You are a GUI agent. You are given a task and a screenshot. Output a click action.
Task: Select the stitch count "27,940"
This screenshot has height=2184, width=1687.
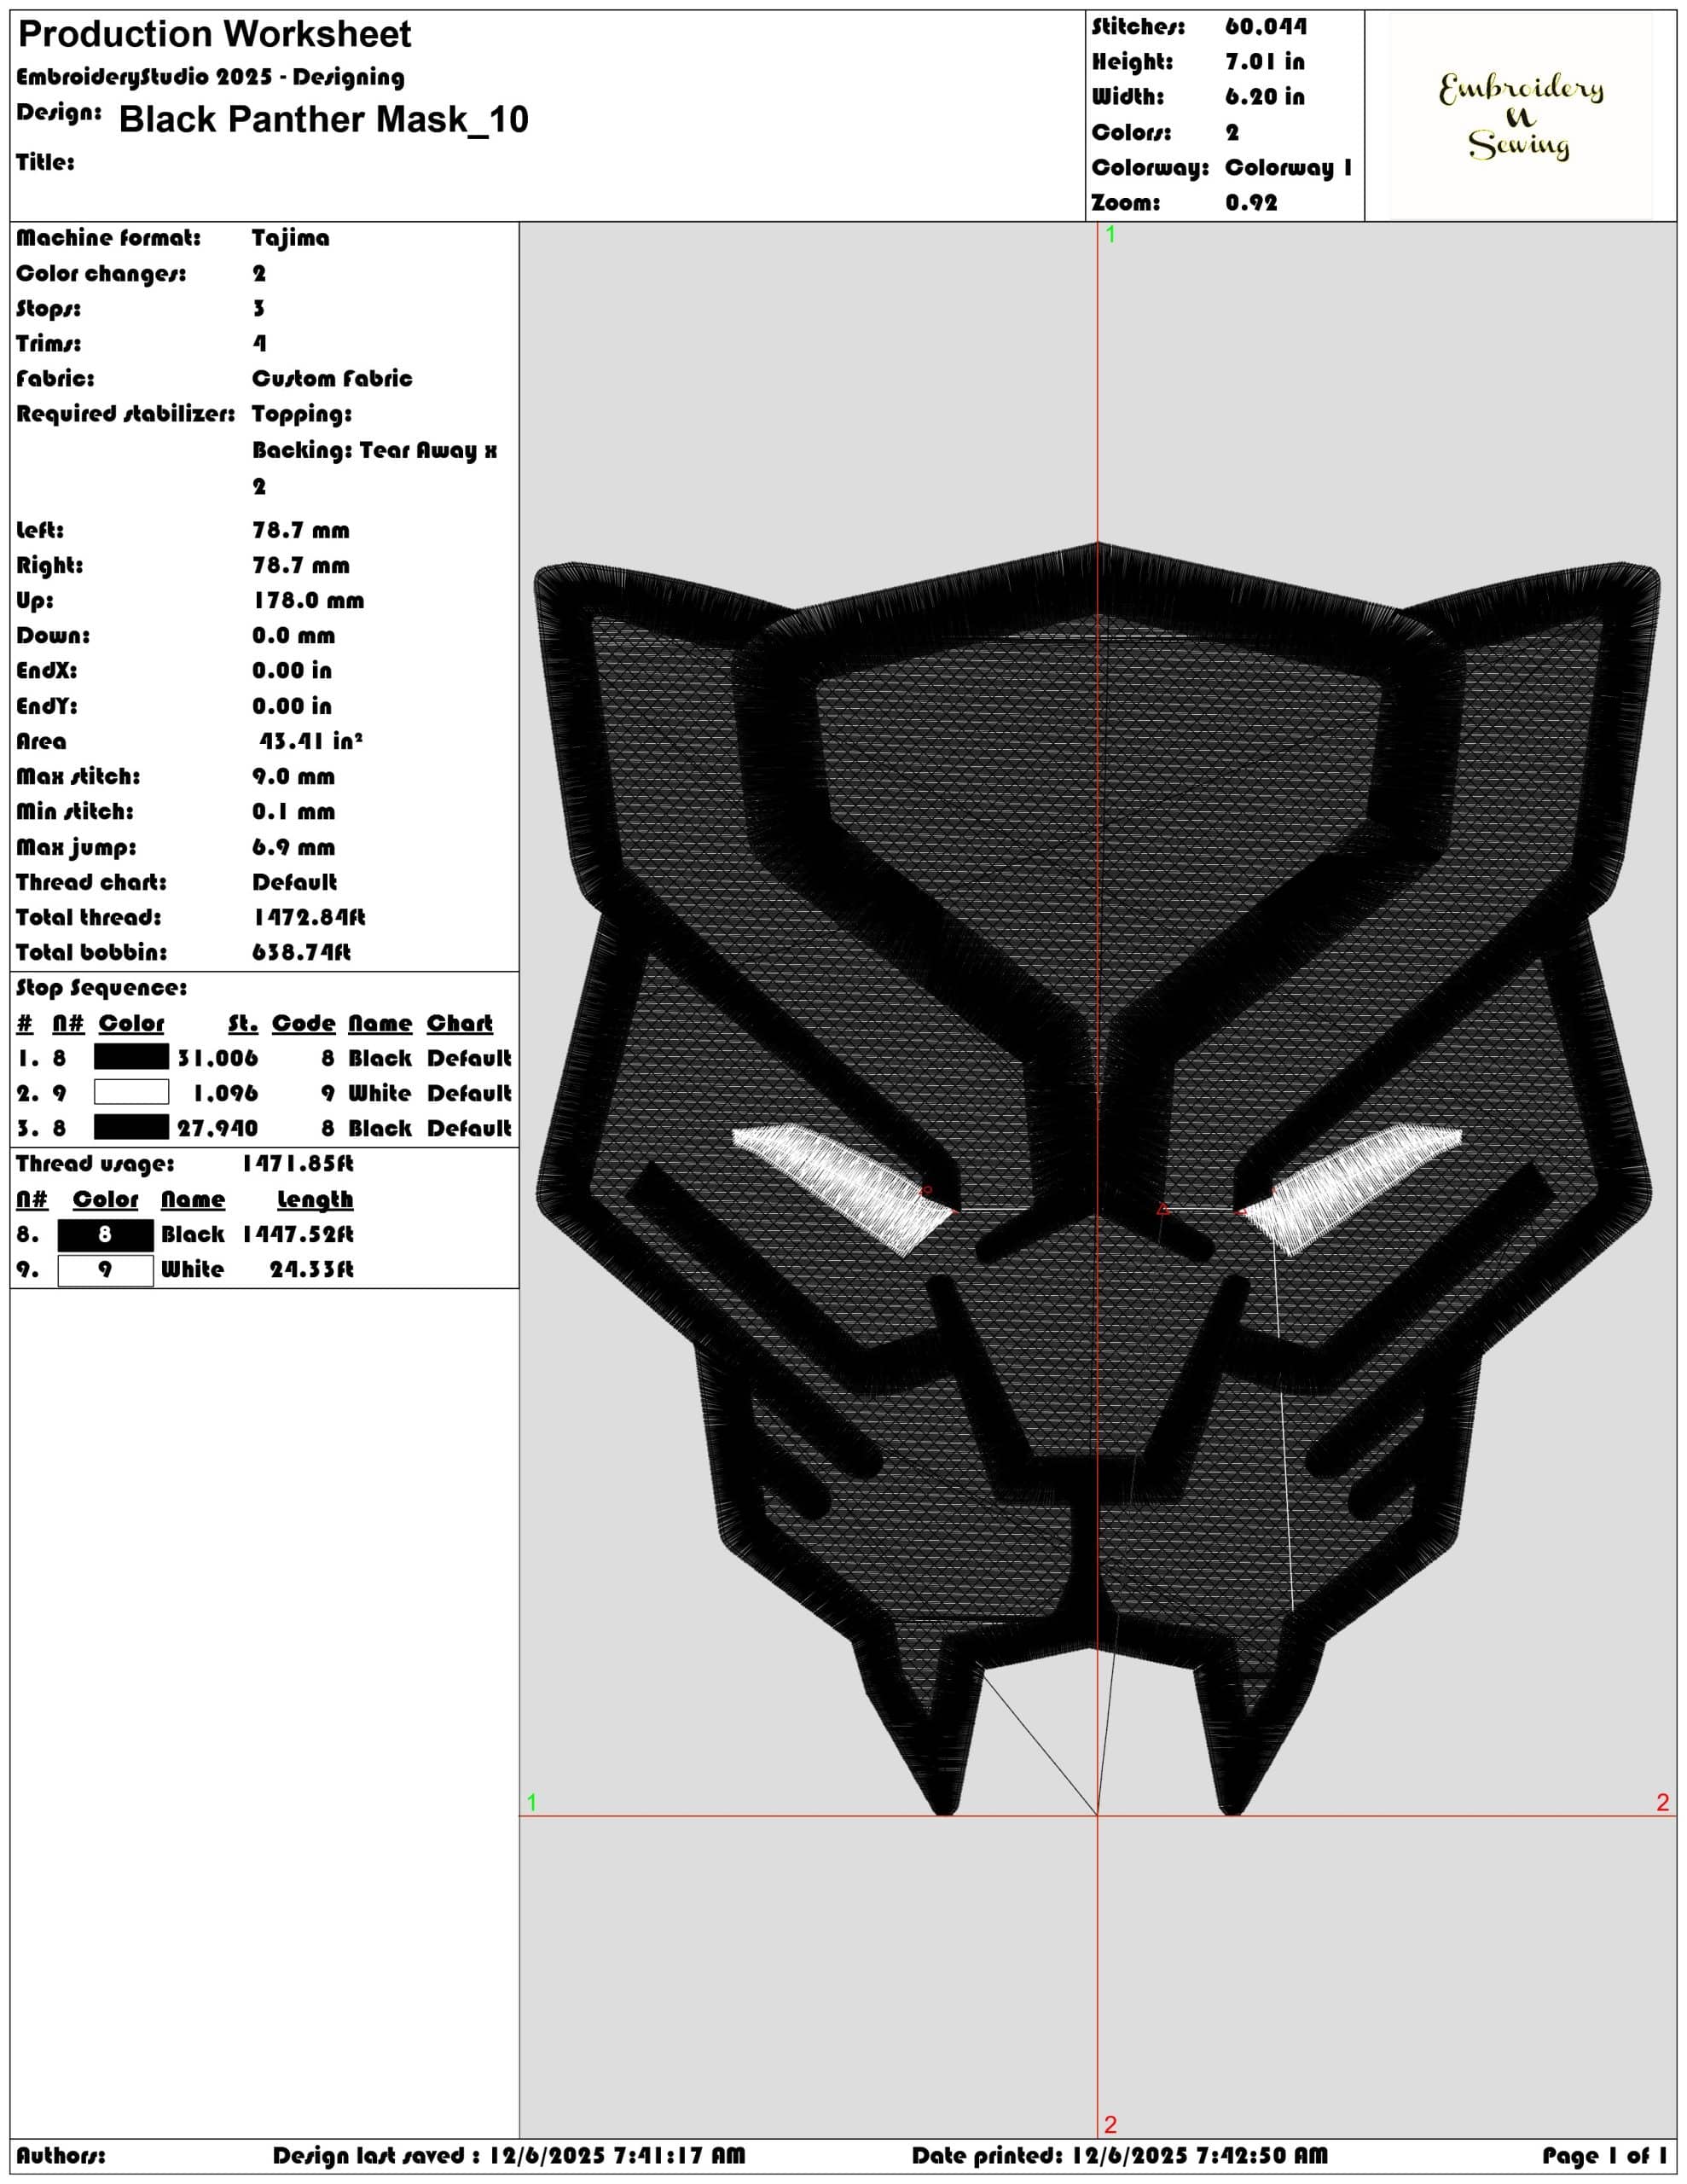217,1128
